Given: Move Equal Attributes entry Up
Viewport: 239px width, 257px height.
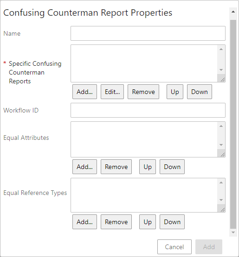Looking at the screenshot, I should click(148, 167).
